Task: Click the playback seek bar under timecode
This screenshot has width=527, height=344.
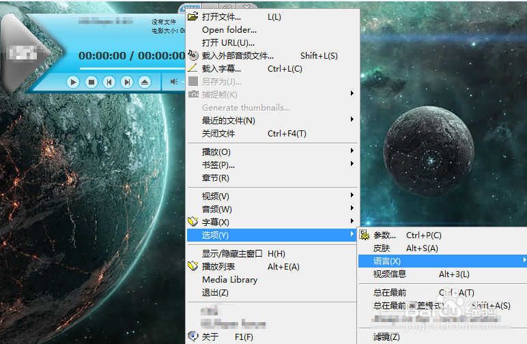Action: click(132, 68)
